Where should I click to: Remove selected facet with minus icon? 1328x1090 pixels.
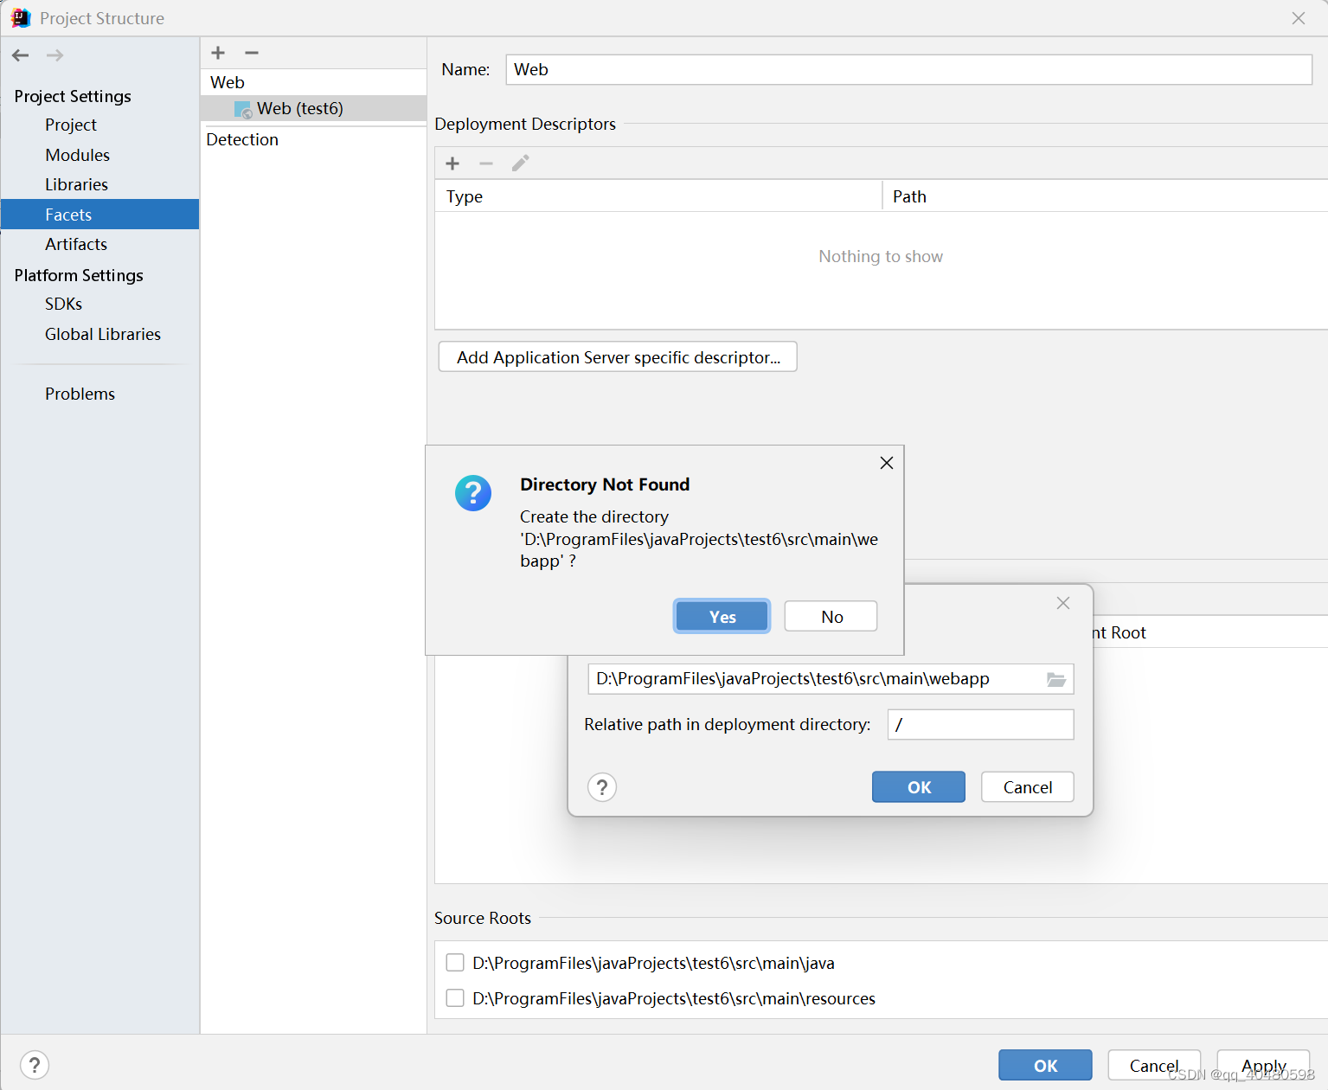tap(252, 53)
